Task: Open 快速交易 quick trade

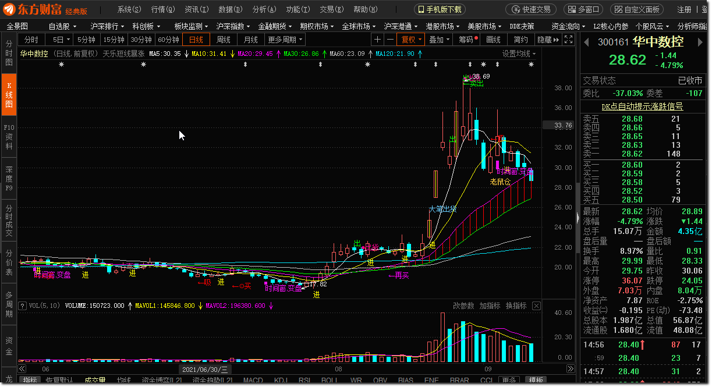Action: coord(530,9)
